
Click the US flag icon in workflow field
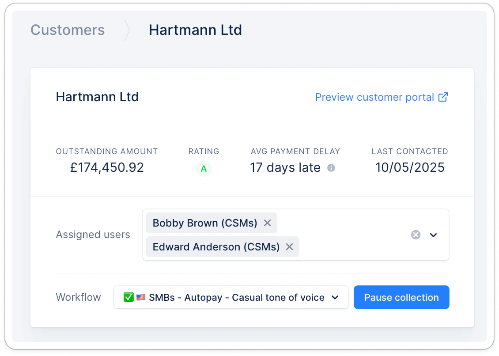click(x=141, y=297)
